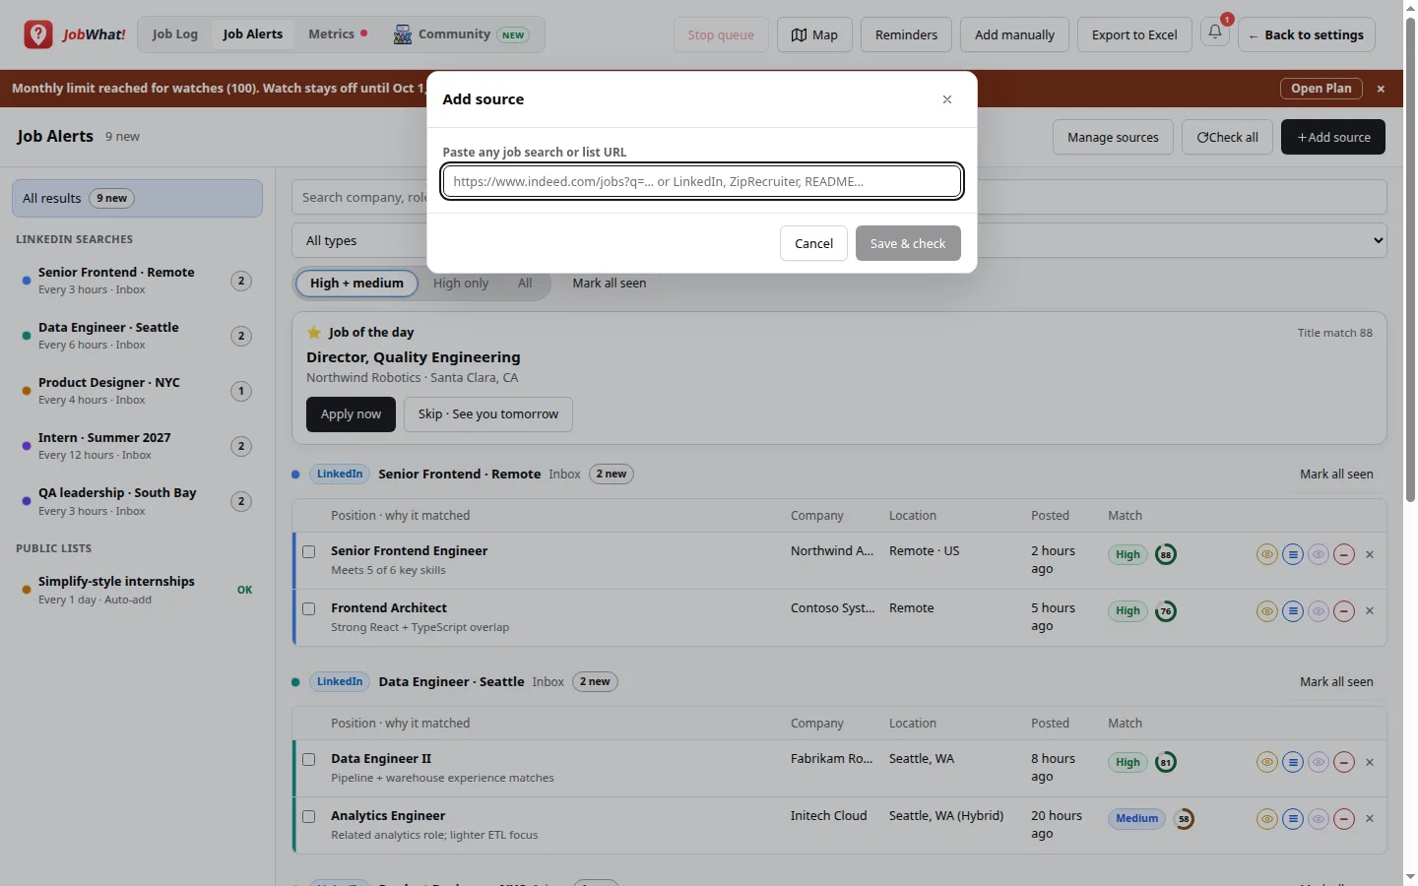Select Senior Frontend · Remote search in sidebar
The image size is (1418, 886).
click(137, 281)
